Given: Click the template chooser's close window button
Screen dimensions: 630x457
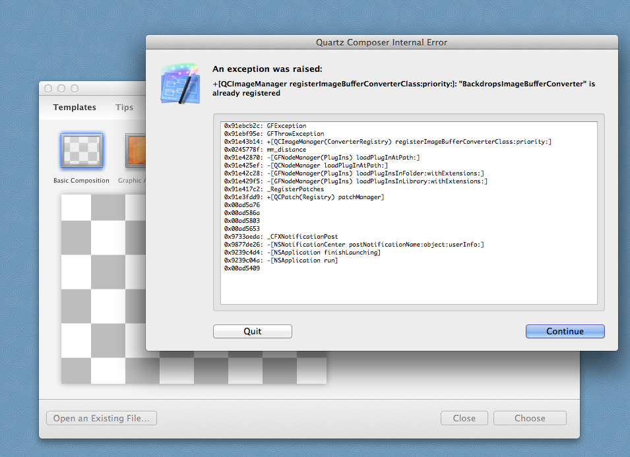Looking at the screenshot, I should click(x=48, y=88).
